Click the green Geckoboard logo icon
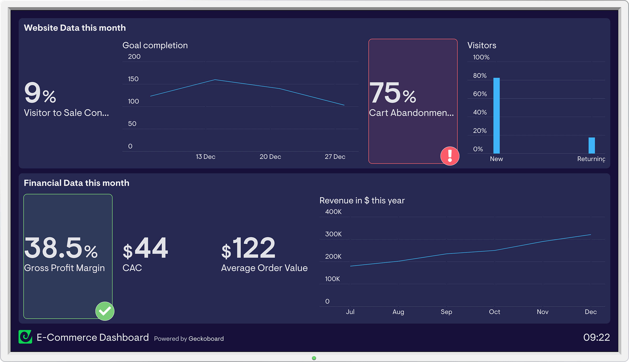 [25, 337]
